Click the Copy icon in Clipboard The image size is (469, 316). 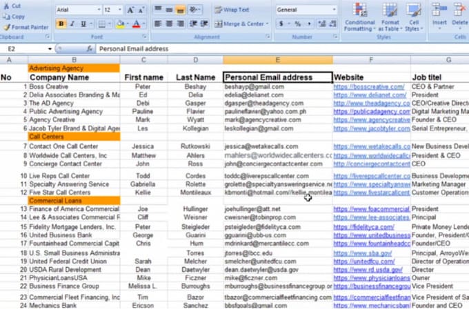(7, 17)
